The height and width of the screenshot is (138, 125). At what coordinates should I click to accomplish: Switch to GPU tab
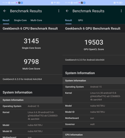pyautogui.click(x=80, y=20)
